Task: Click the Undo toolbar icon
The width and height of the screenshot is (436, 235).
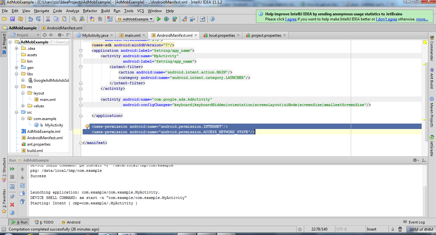Action: (x=30, y=19)
